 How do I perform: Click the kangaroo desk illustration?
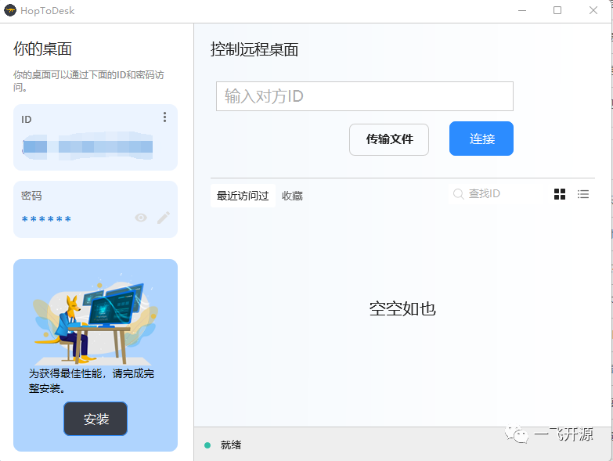point(95,319)
